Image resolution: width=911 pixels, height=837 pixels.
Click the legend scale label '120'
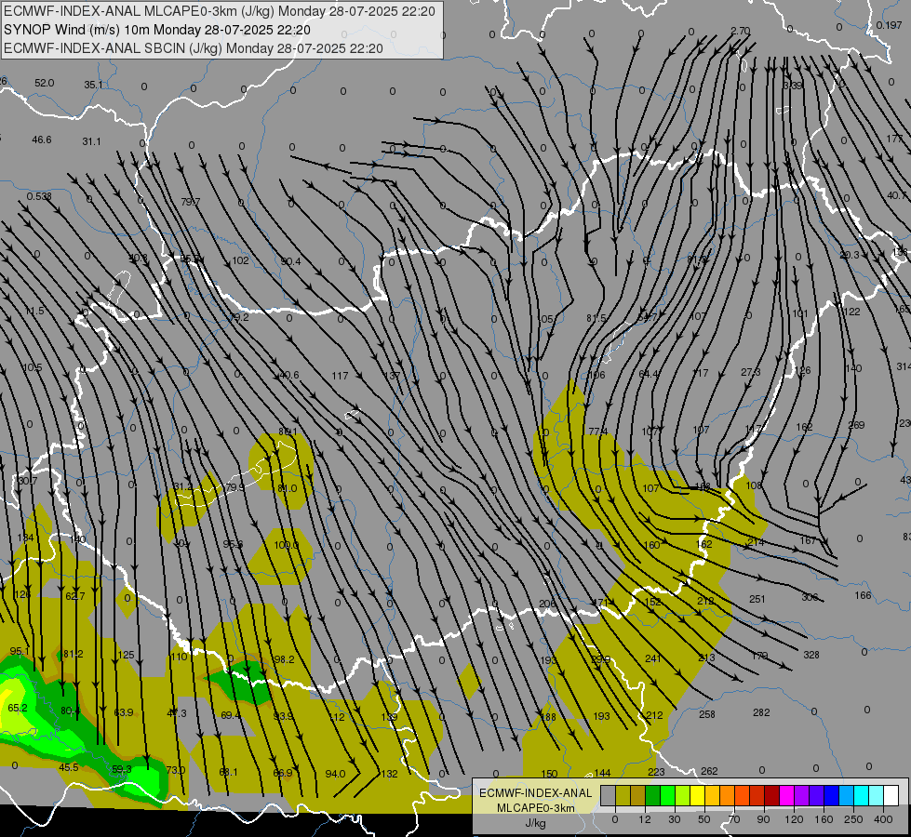coord(795,819)
